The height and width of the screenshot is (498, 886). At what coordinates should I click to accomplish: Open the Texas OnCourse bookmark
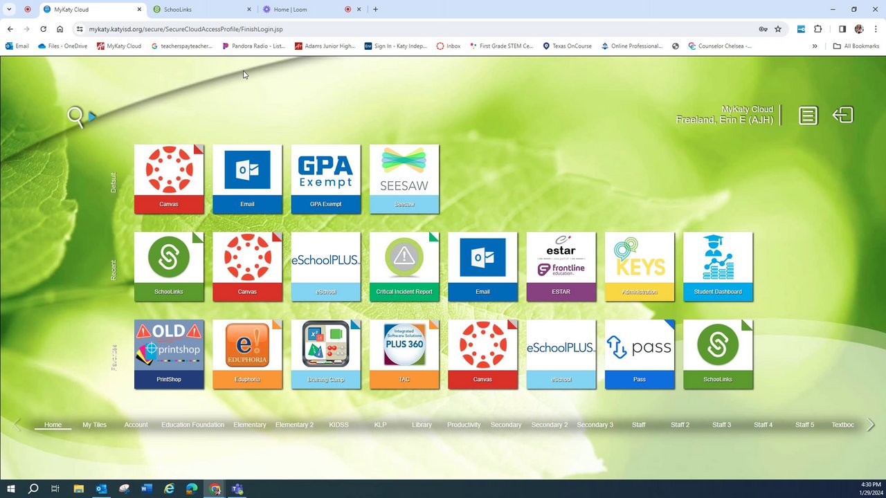(567, 46)
